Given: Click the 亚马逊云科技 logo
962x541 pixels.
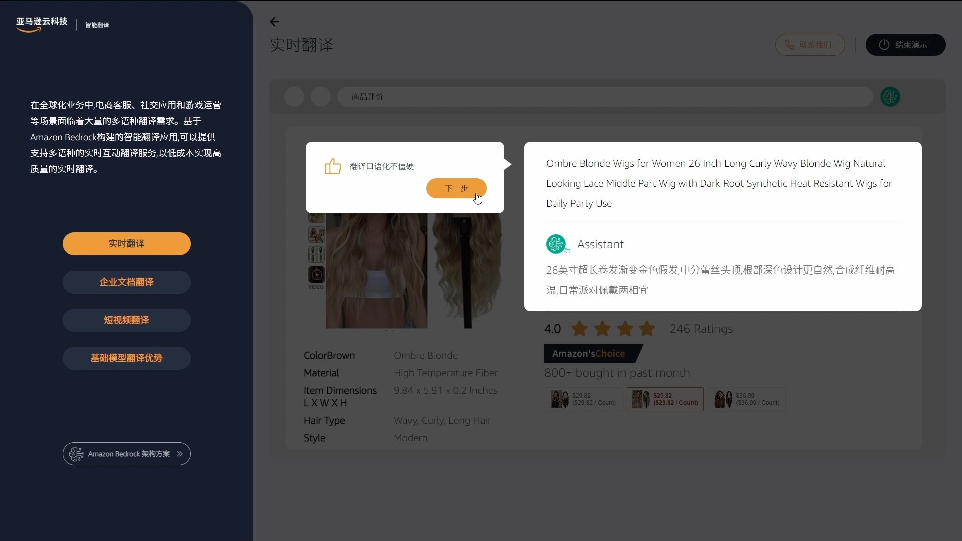Looking at the screenshot, I should click(42, 23).
